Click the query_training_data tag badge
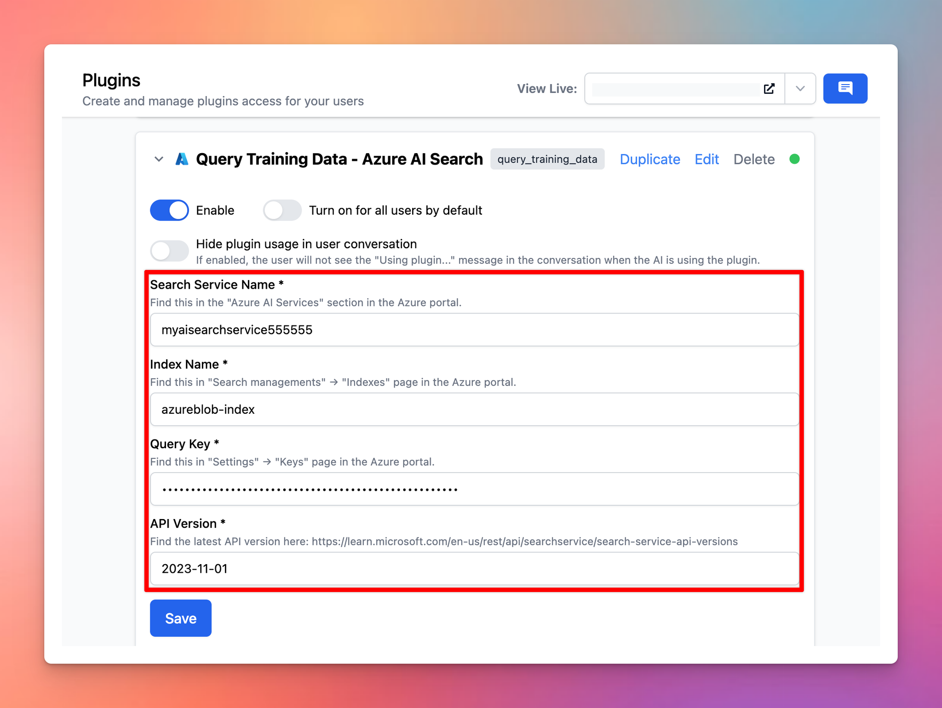Screen dimensions: 942x708 click(547, 159)
